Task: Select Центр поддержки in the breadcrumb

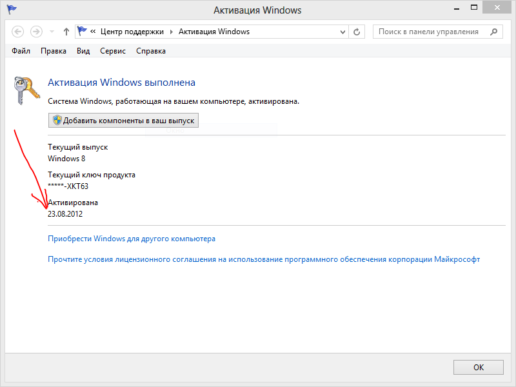Action: click(x=132, y=32)
